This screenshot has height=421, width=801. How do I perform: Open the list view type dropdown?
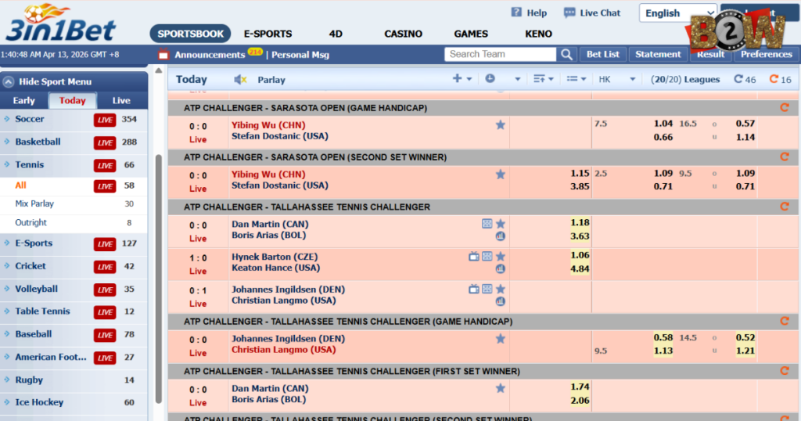tap(577, 79)
